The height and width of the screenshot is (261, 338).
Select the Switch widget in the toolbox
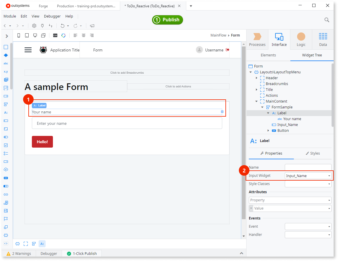coord(6,137)
